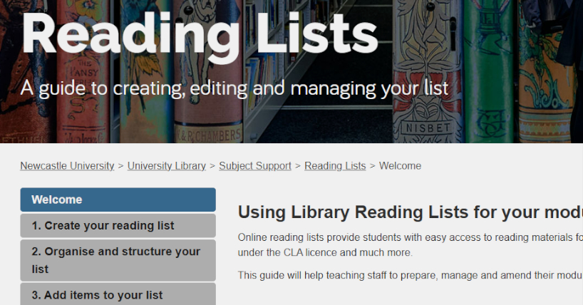The image size is (583, 305).
Task: Open '2. Organise and structure your list' tab
Action: tap(118, 260)
